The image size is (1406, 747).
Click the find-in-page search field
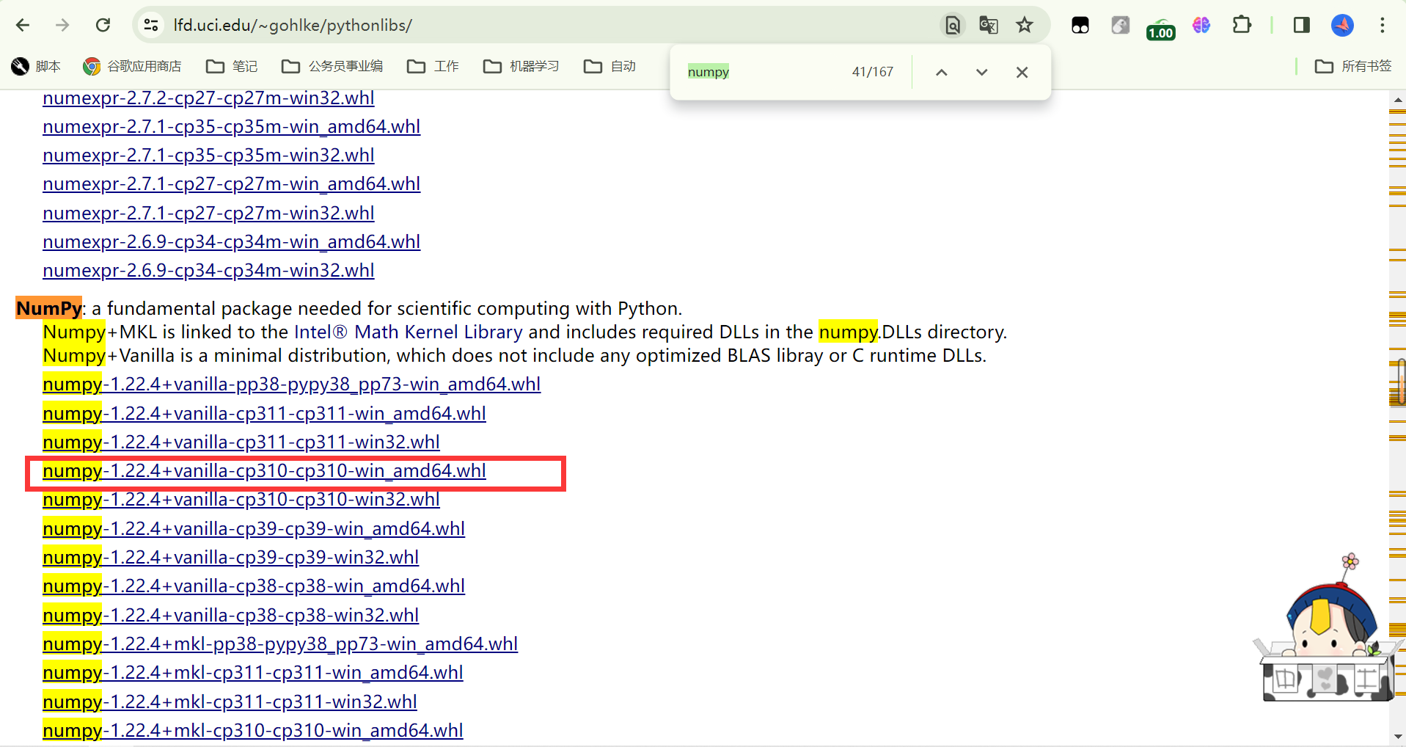[x=763, y=72]
